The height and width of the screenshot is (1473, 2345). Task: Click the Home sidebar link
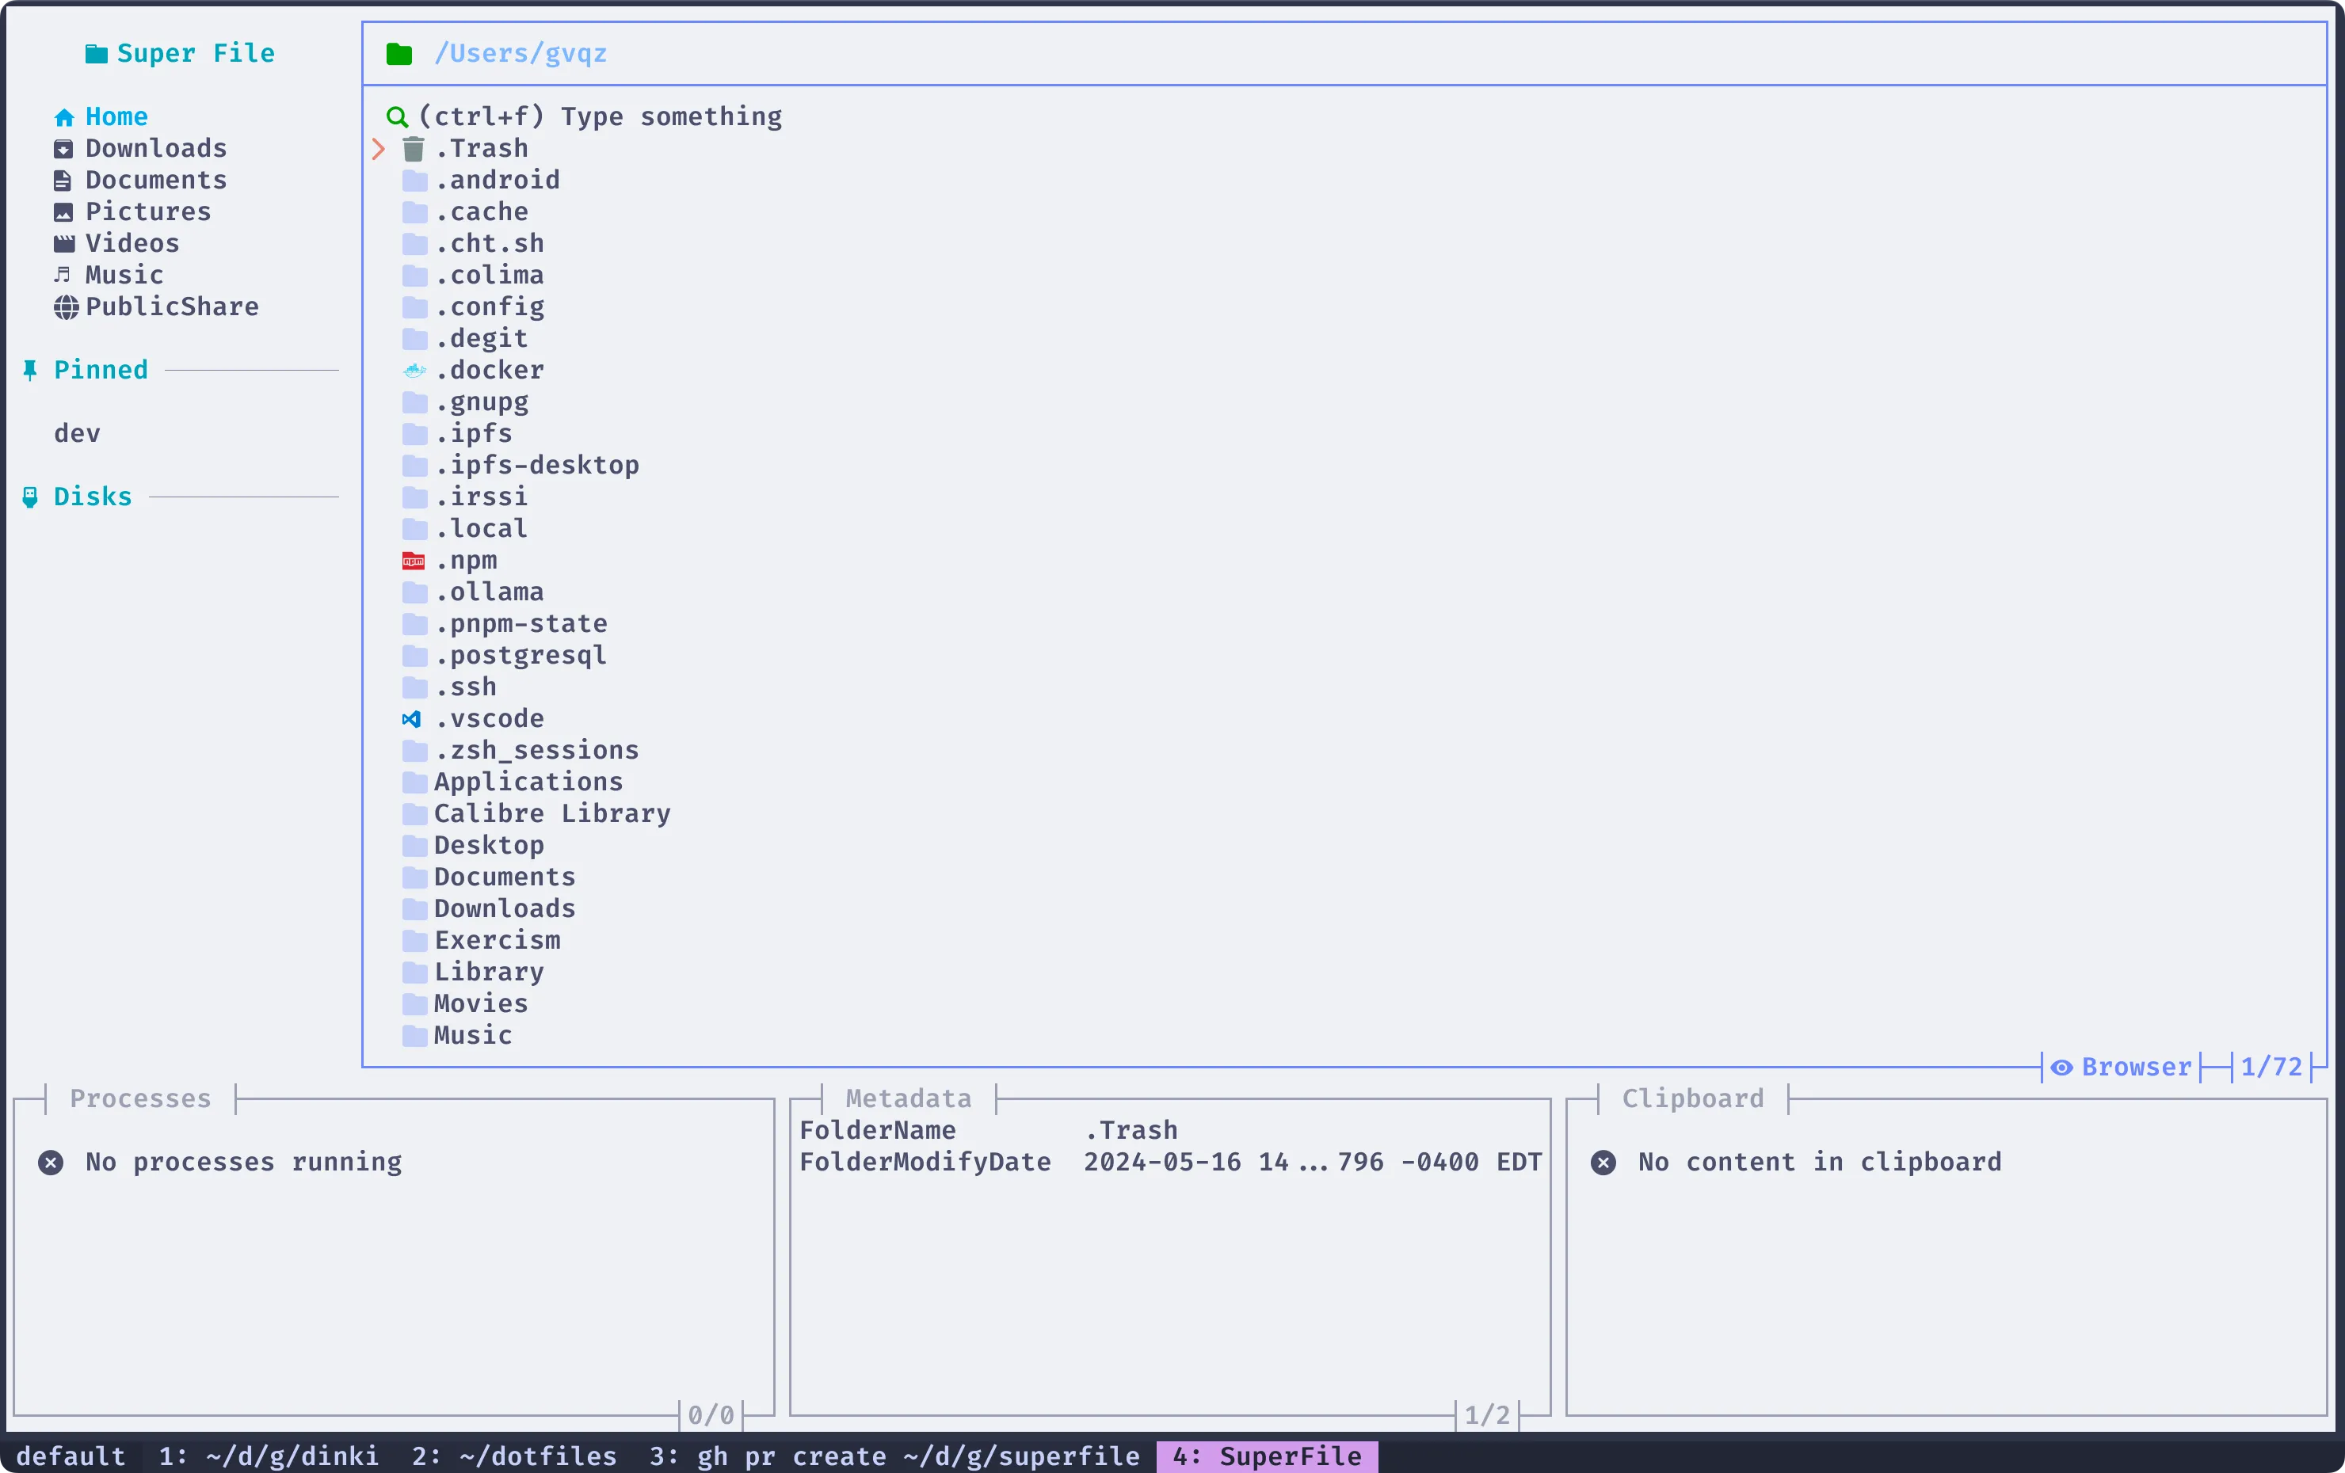tap(116, 116)
